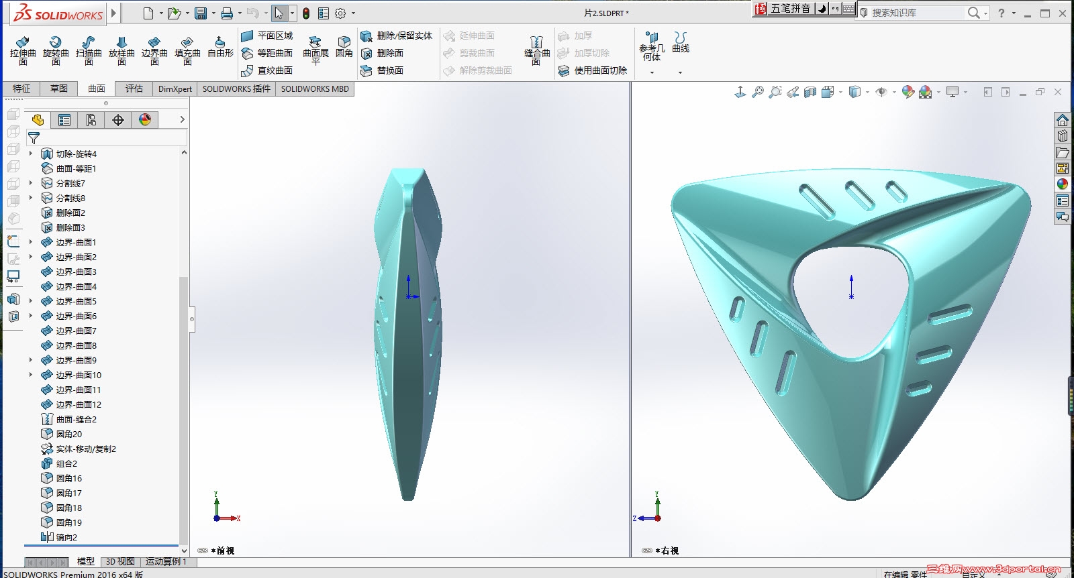Switch to the 草图 sketch ribbon tab
Image resolution: width=1074 pixels, height=578 pixels.
pos(59,89)
